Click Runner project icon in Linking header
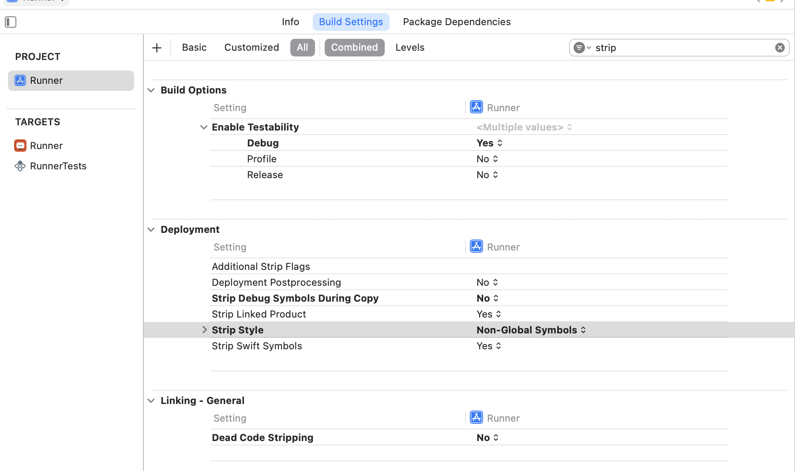The image size is (795, 471). click(x=476, y=418)
